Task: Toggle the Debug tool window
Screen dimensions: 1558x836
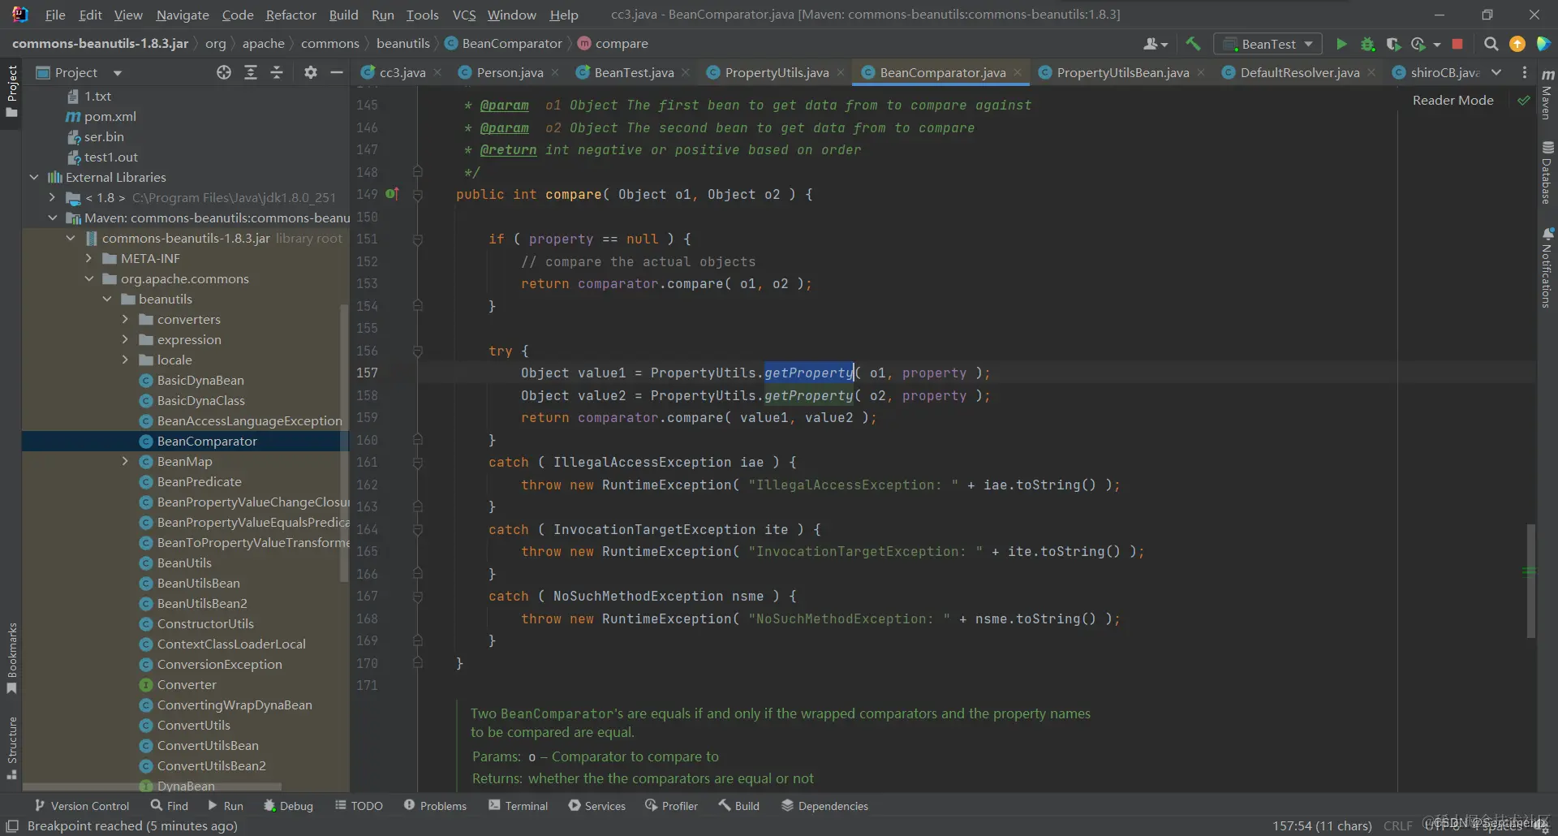Action: pyautogui.click(x=288, y=806)
